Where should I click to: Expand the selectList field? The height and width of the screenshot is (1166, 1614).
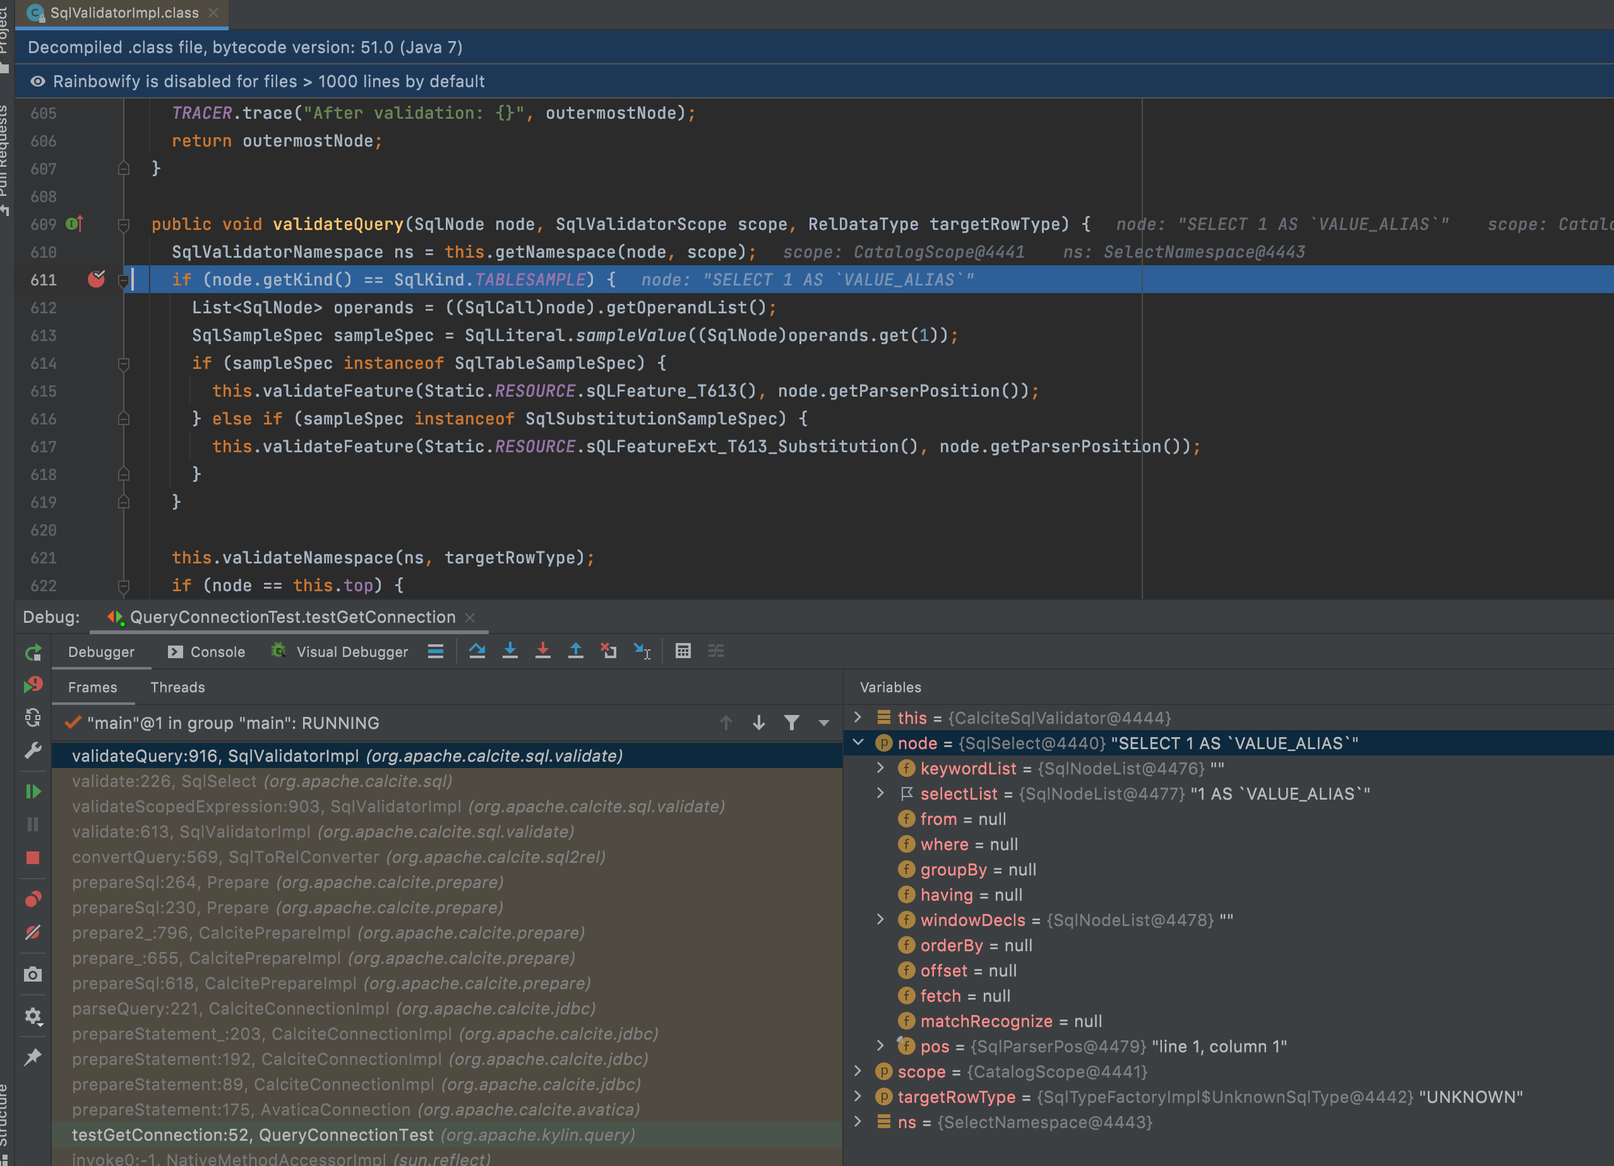pos(880,794)
